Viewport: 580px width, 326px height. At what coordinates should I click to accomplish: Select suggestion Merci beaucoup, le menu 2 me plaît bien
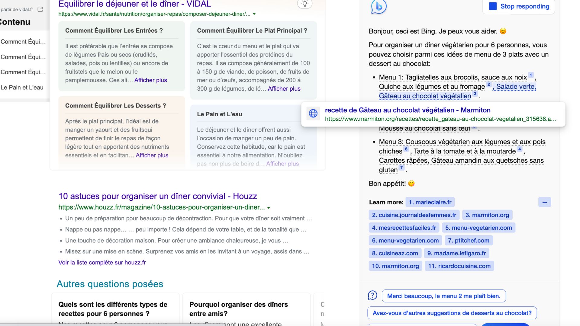coord(444,296)
